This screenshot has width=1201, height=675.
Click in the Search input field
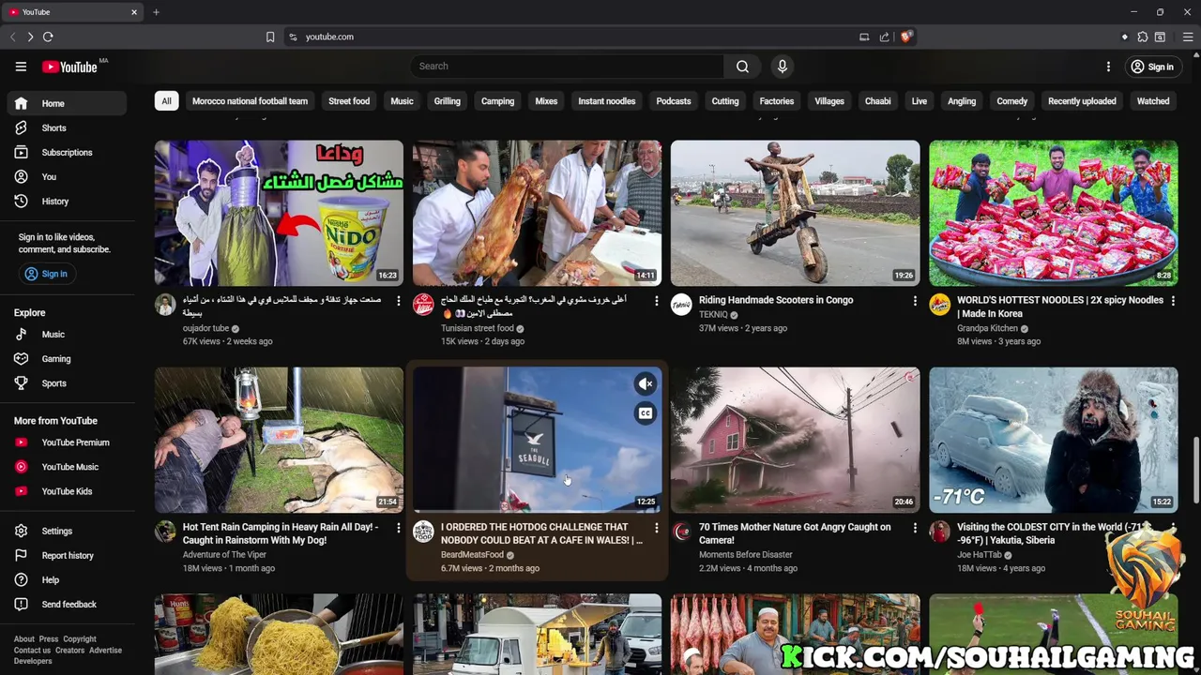click(x=568, y=67)
